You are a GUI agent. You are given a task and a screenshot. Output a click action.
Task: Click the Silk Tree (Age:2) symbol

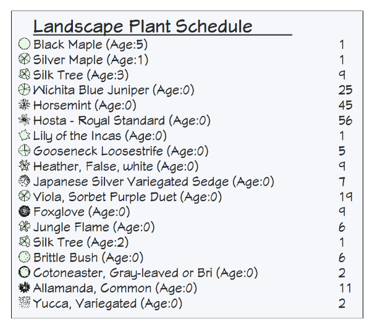point(25,242)
